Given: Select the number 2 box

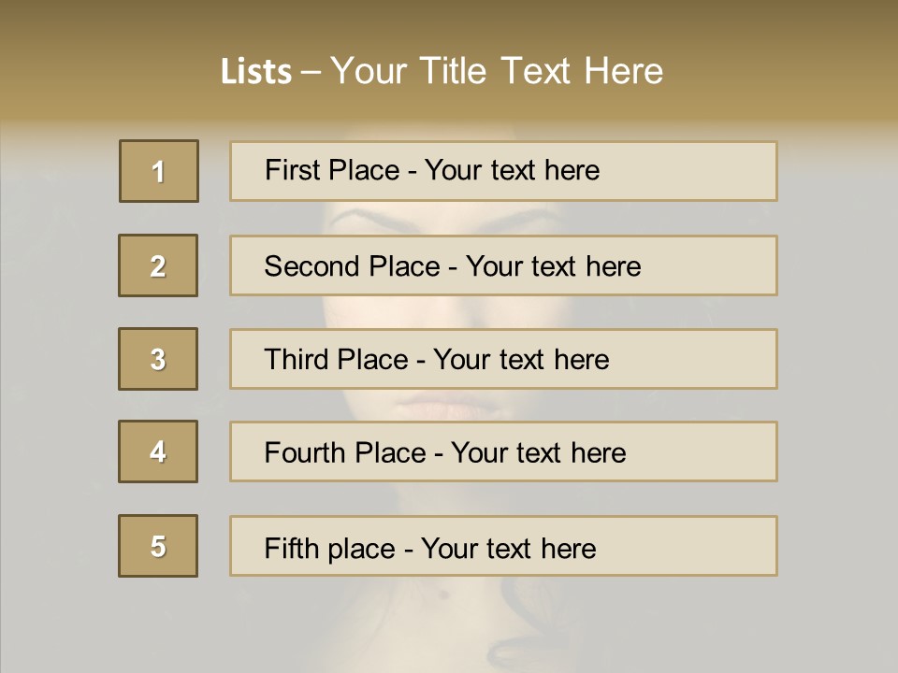Looking at the screenshot, I should (x=158, y=265).
